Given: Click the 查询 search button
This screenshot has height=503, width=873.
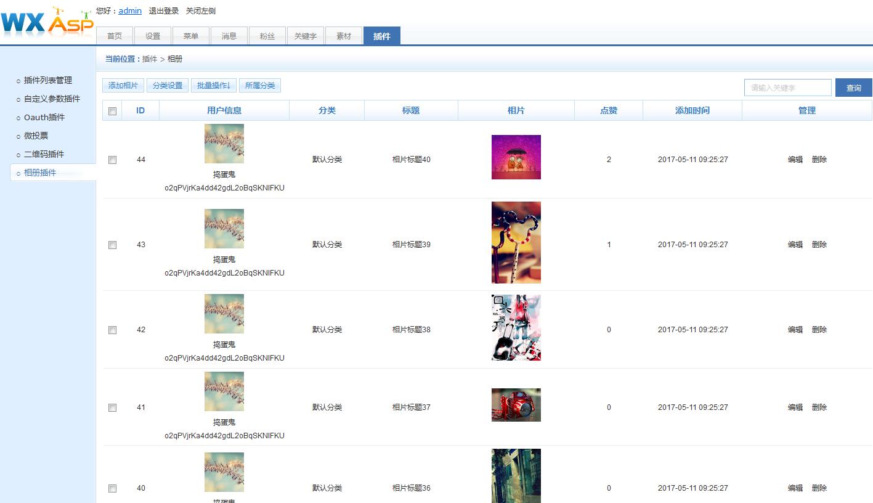Looking at the screenshot, I should click(x=854, y=88).
